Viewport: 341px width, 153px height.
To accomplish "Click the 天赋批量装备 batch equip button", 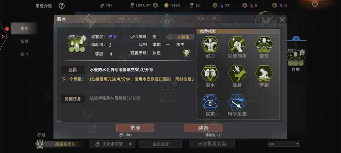I will [x=212, y=144].
